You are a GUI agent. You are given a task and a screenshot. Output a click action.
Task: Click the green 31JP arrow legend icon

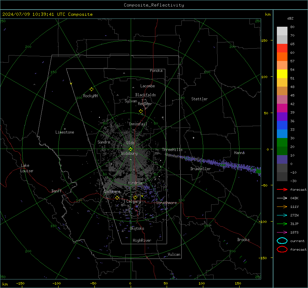coord(282,224)
